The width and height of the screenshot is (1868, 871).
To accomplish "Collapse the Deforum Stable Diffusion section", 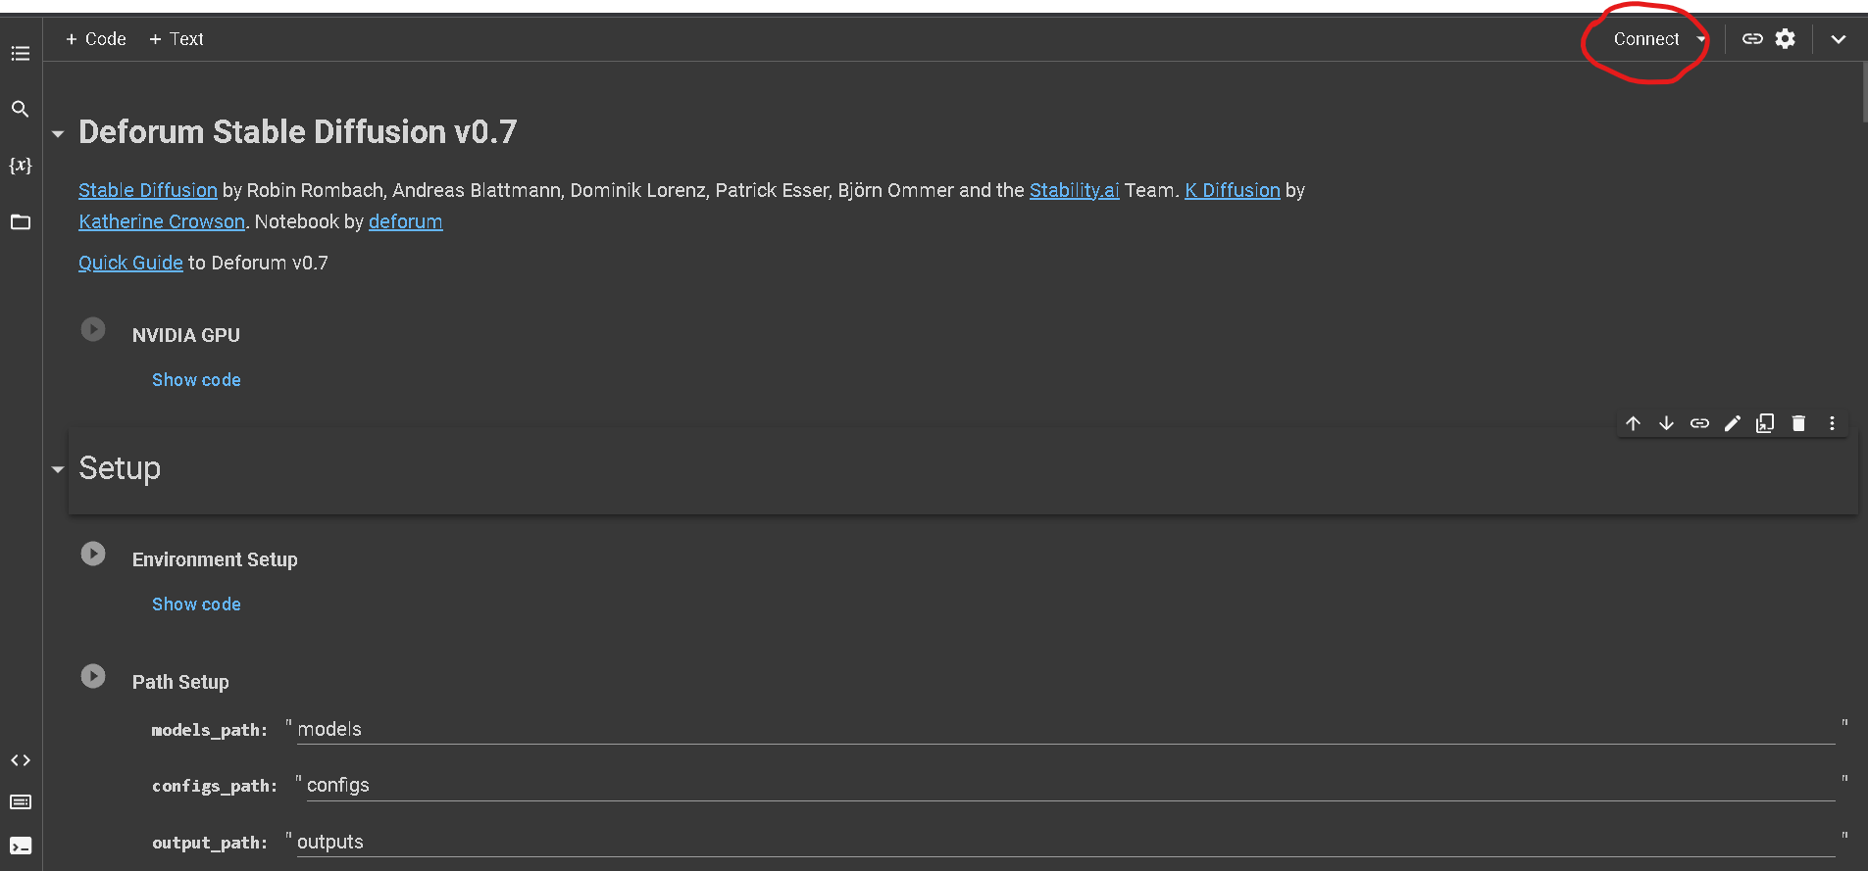I will pyautogui.click(x=58, y=134).
